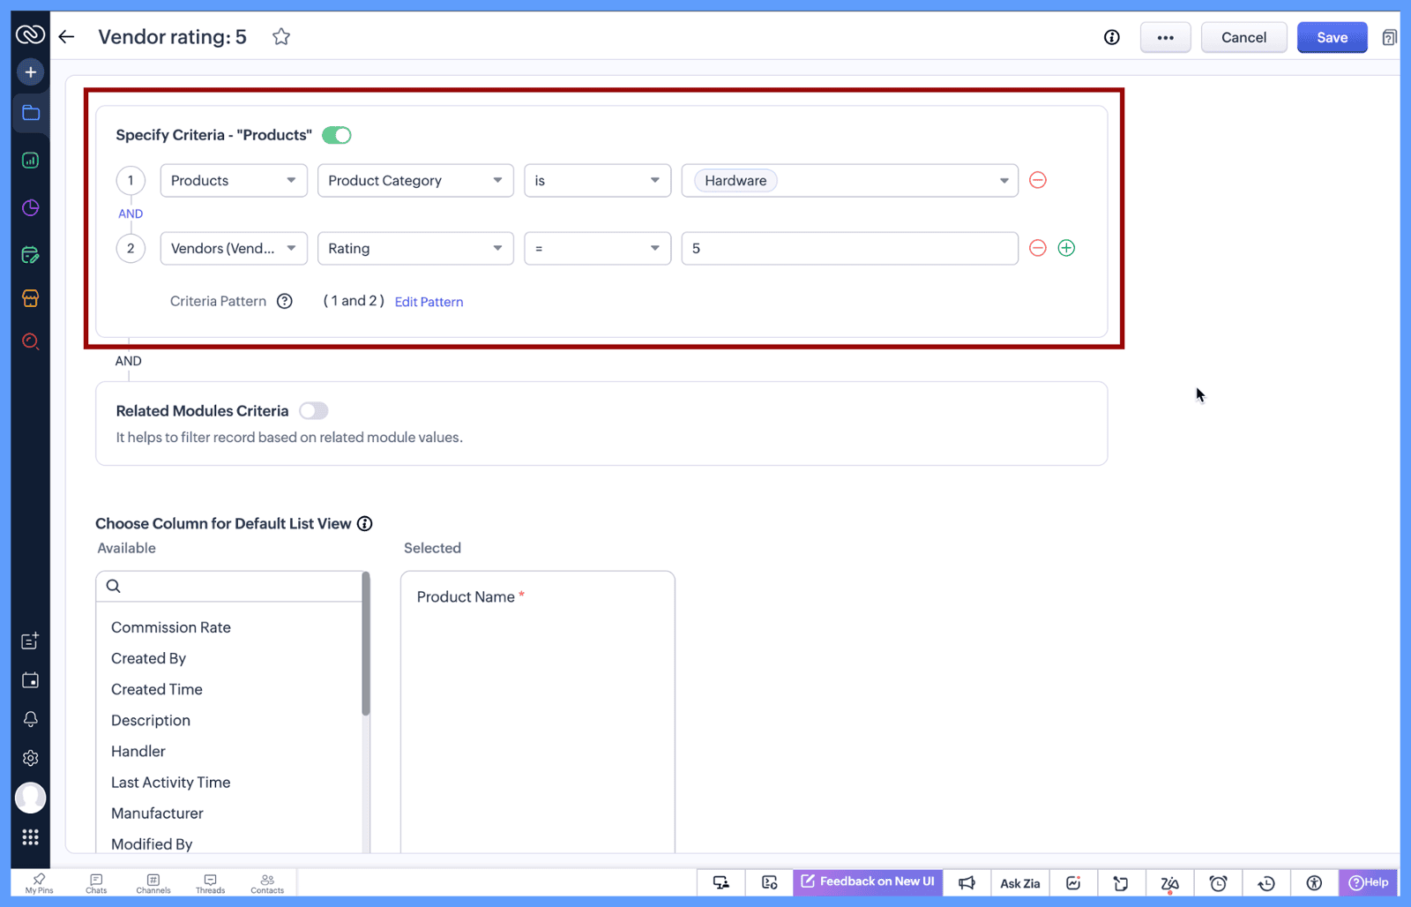
Task: Click the back arrow icon
Action: tap(67, 37)
